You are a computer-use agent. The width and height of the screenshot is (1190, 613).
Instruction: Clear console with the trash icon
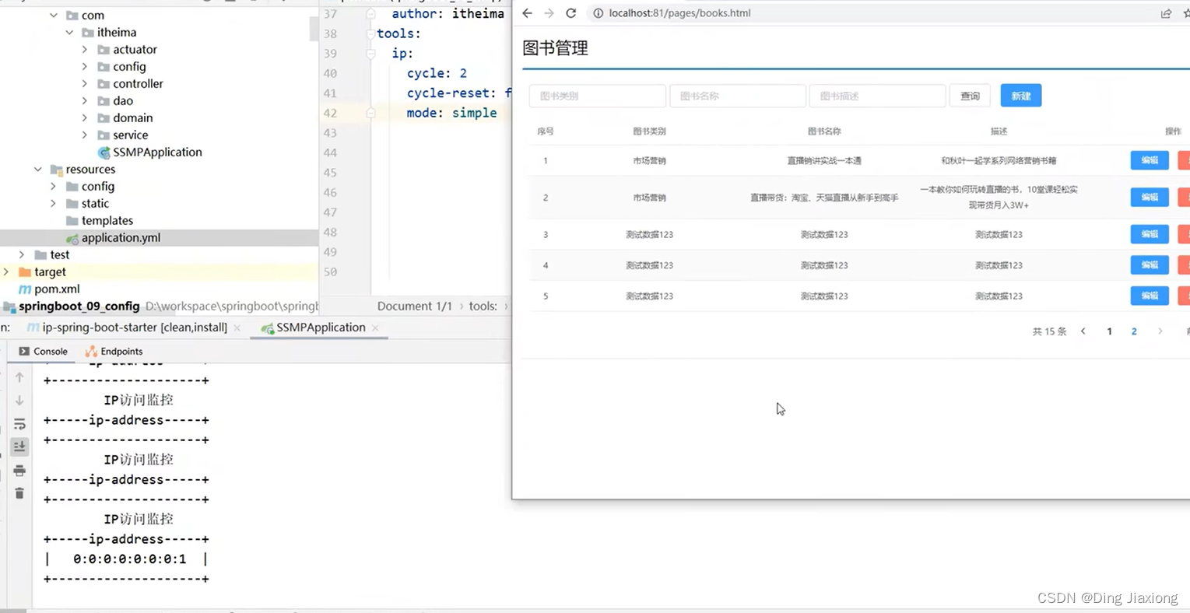19,493
